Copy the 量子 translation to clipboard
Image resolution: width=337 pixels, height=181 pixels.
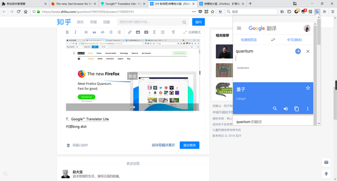(x=297, y=109)
